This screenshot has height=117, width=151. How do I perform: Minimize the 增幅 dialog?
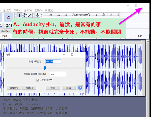[x=64, y=54]
